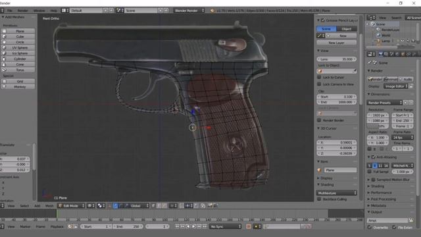Open the Blender Render engine dropdown
This screenshot has width=421, height=237.
tap(189, 11)
